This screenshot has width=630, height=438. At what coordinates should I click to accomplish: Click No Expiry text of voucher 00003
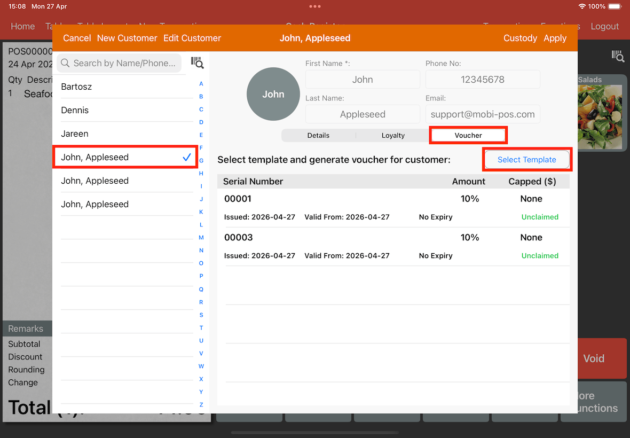[436, 255]
